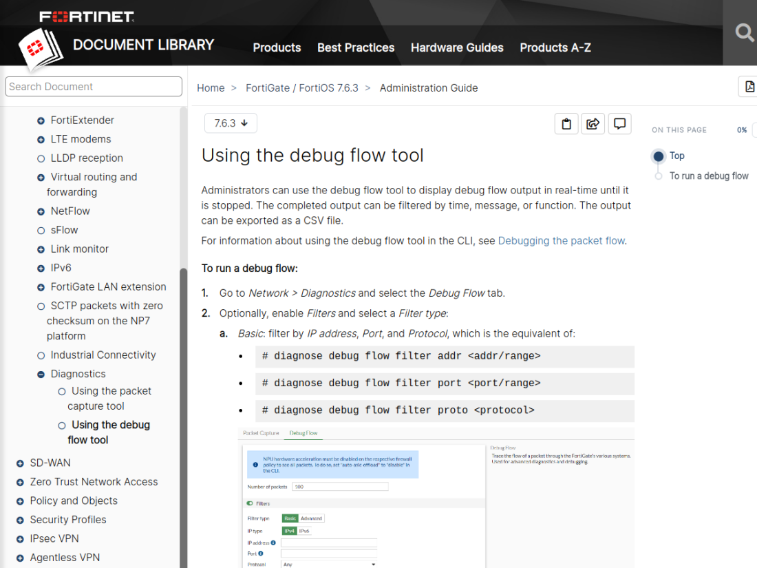
Task: Expand FortiGate LAN extension node
Action: tap(41, 287)
